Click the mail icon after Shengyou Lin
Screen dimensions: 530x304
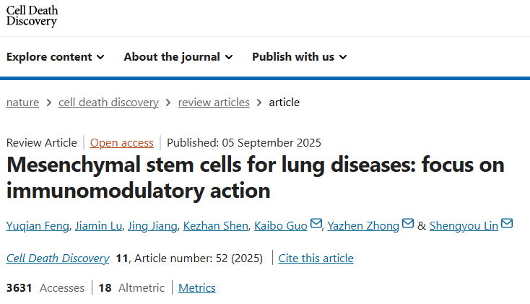[x=507, y=225]
